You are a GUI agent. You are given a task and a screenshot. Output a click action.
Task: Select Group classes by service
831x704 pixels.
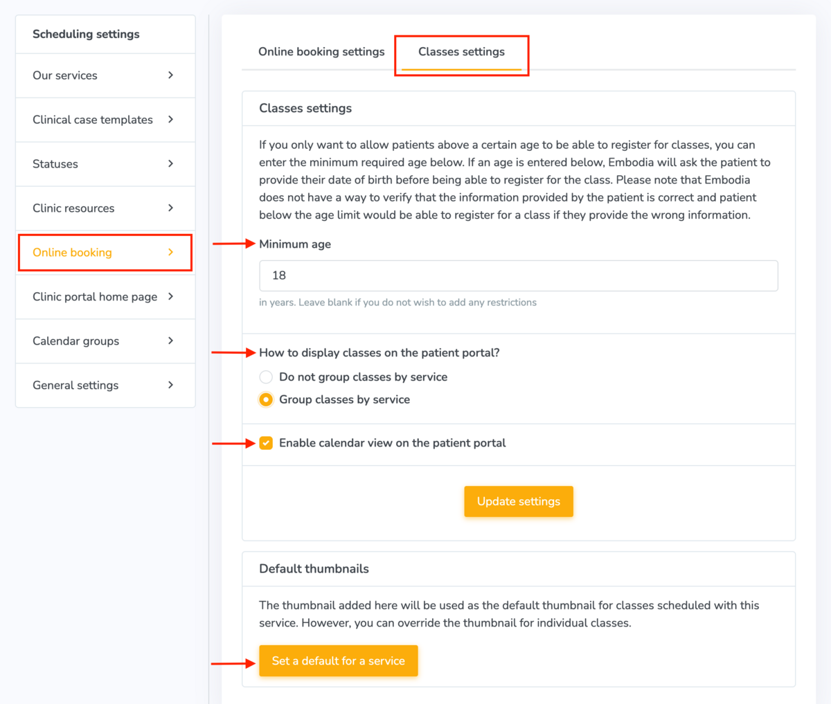266,399
